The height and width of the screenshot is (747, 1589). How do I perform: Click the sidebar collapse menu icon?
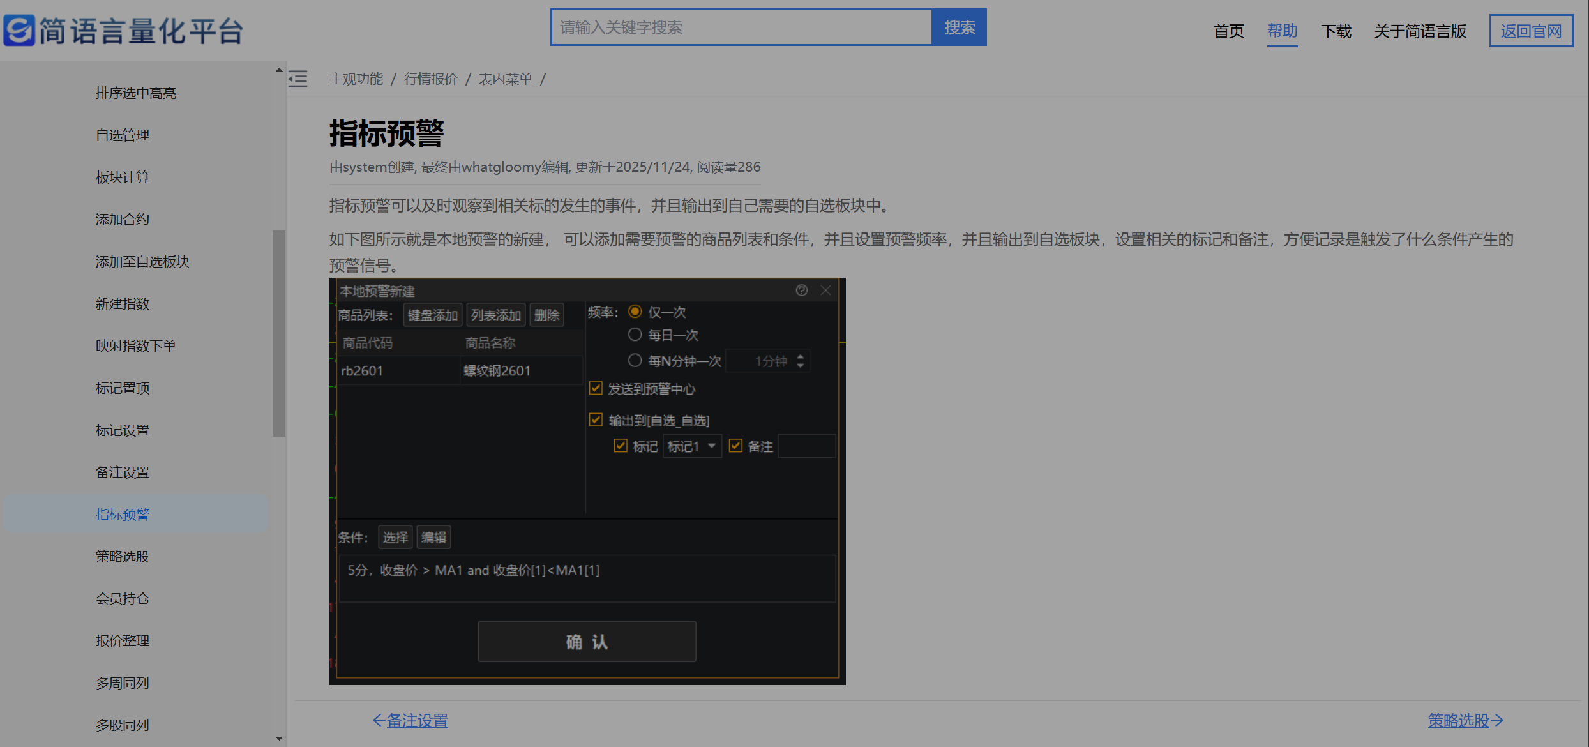pyautogui.click(x=297, y=79)
